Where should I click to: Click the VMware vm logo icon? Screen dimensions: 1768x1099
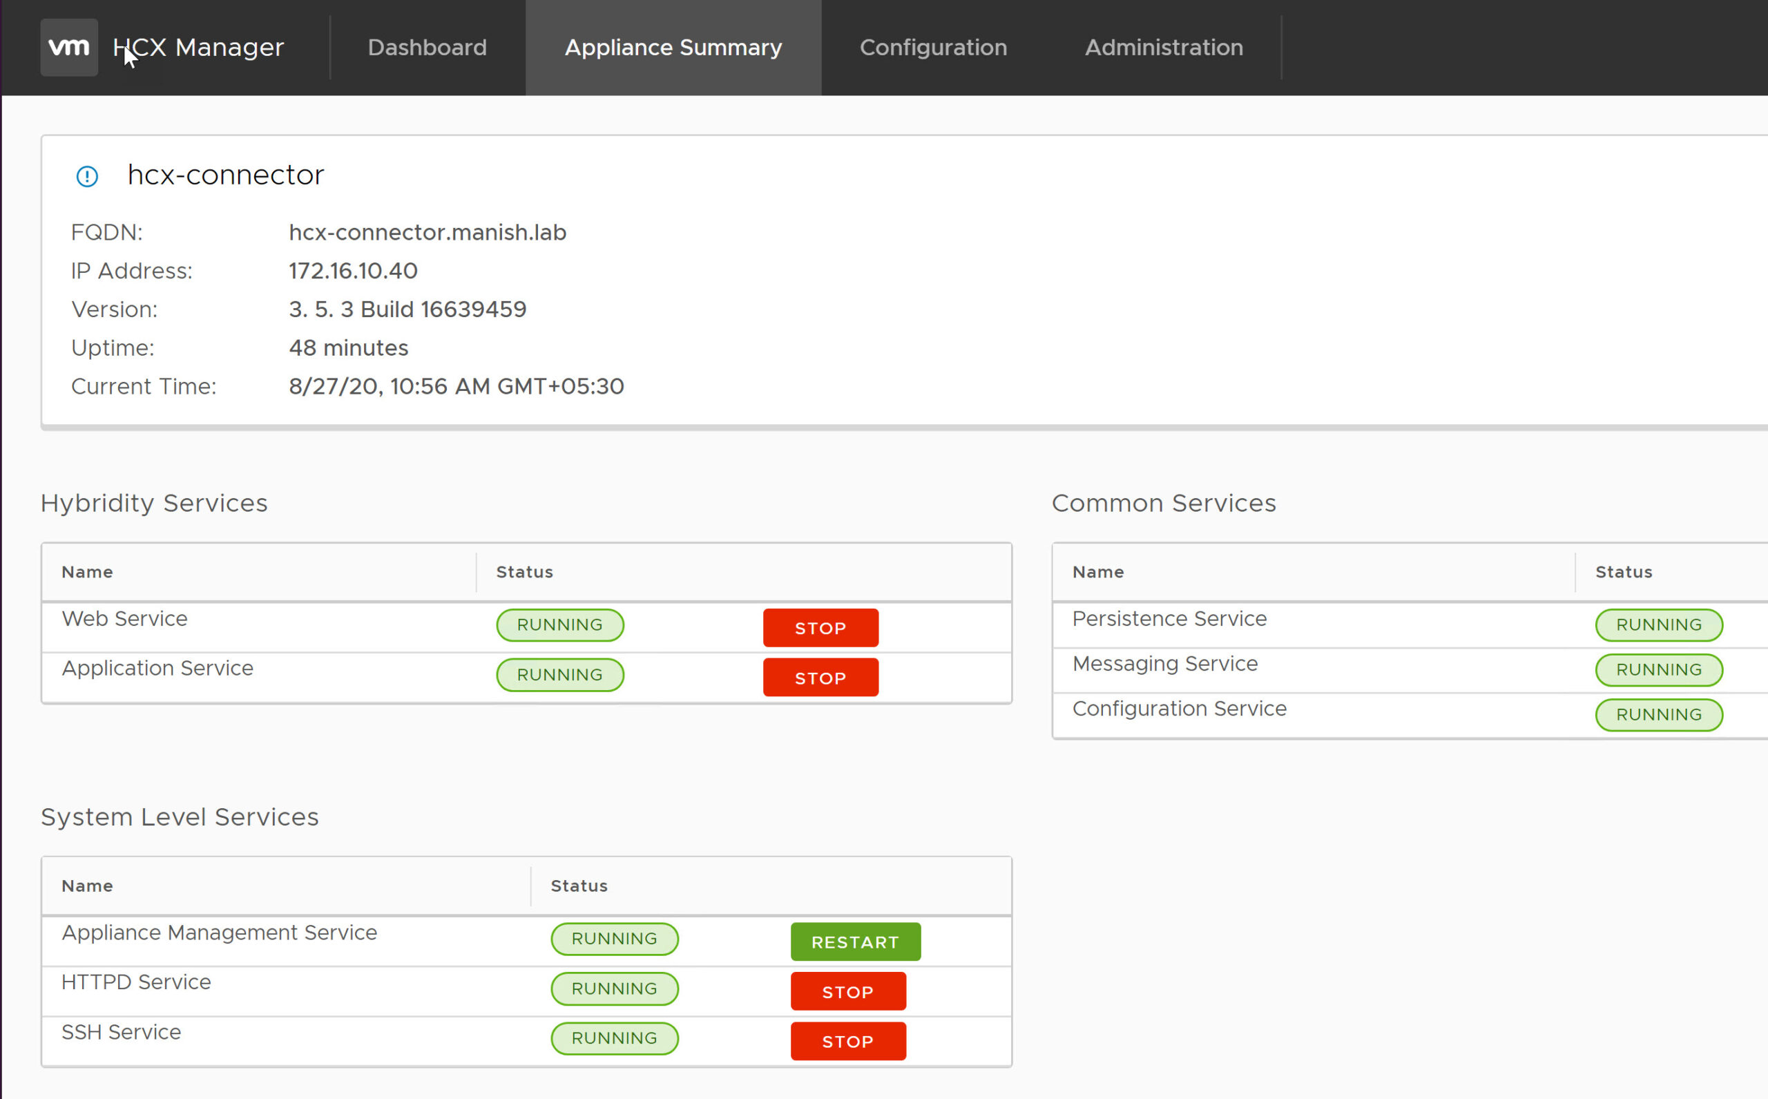coord(69,47)
